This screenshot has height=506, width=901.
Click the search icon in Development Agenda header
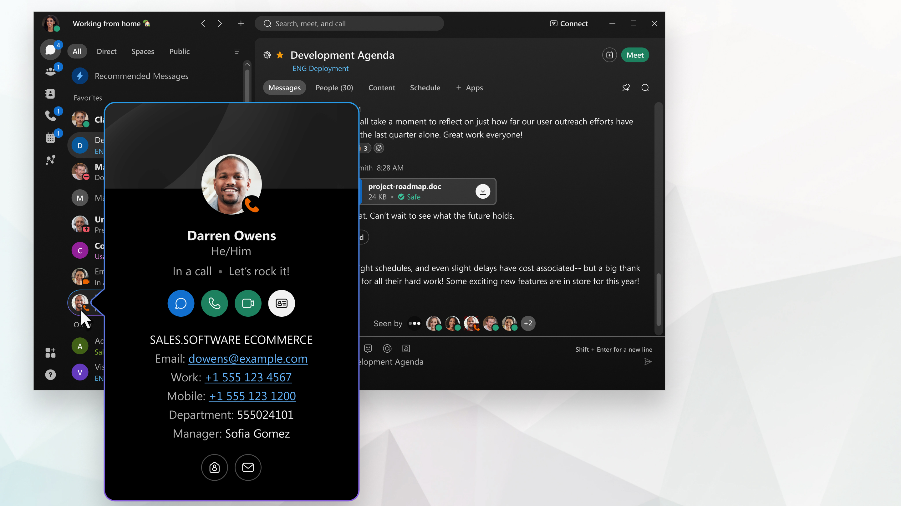(645, 87)
